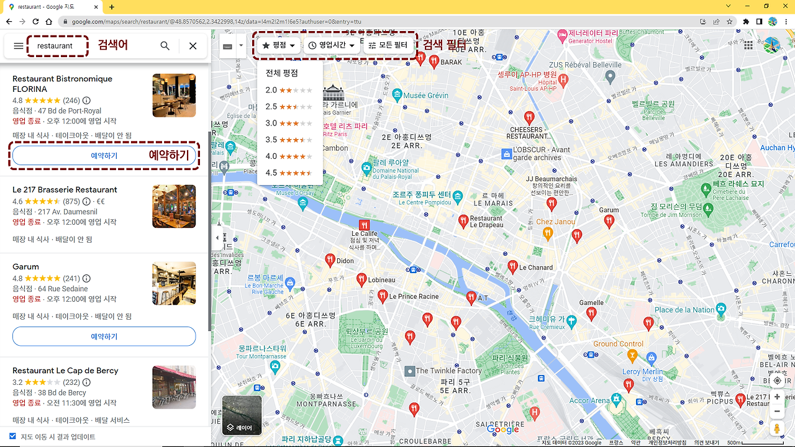Viewport: 795px width, 447px height.
Task: Filter by 3.5 stars rating
Action: (290, 140)
